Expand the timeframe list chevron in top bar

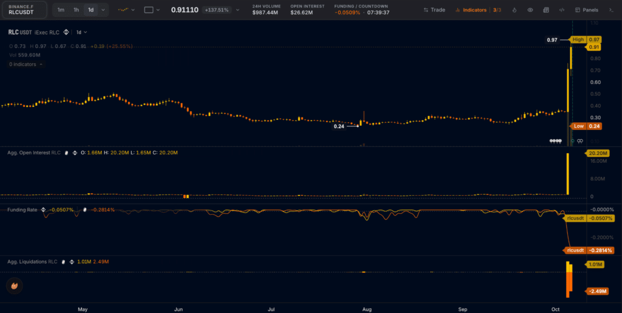[103, 10]
